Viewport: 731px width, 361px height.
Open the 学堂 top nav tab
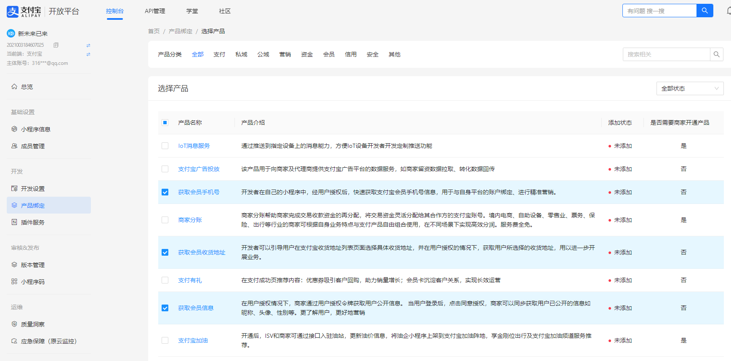pos(192,11)
